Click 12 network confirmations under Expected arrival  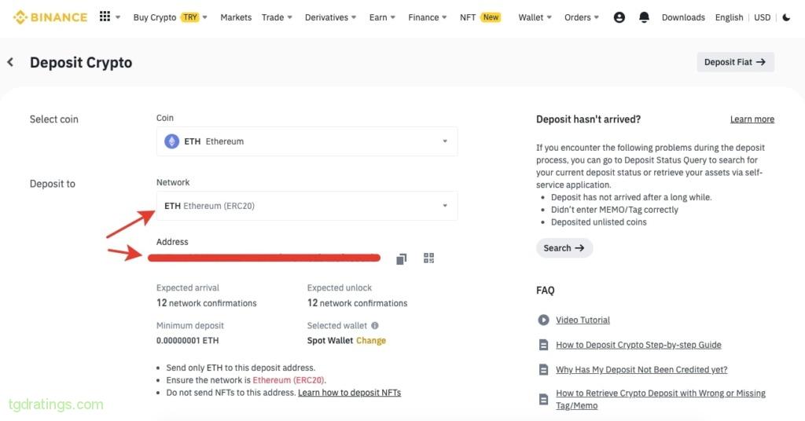[207, 303]
